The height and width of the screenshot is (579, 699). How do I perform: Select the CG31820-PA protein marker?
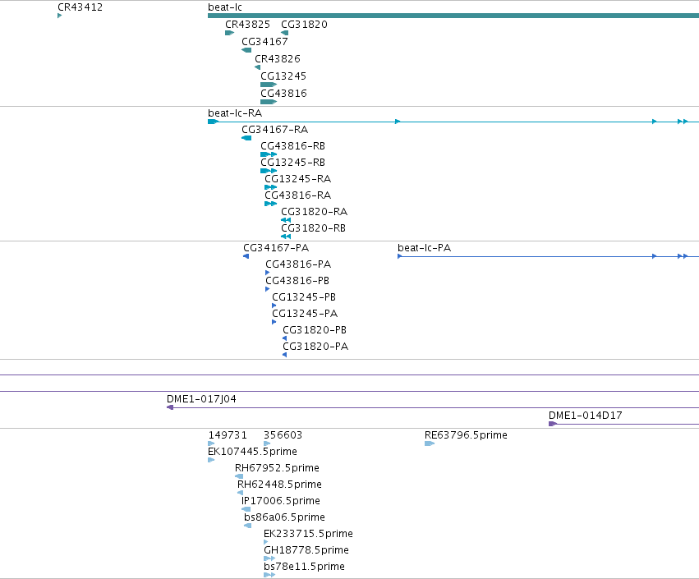(284, 355)
